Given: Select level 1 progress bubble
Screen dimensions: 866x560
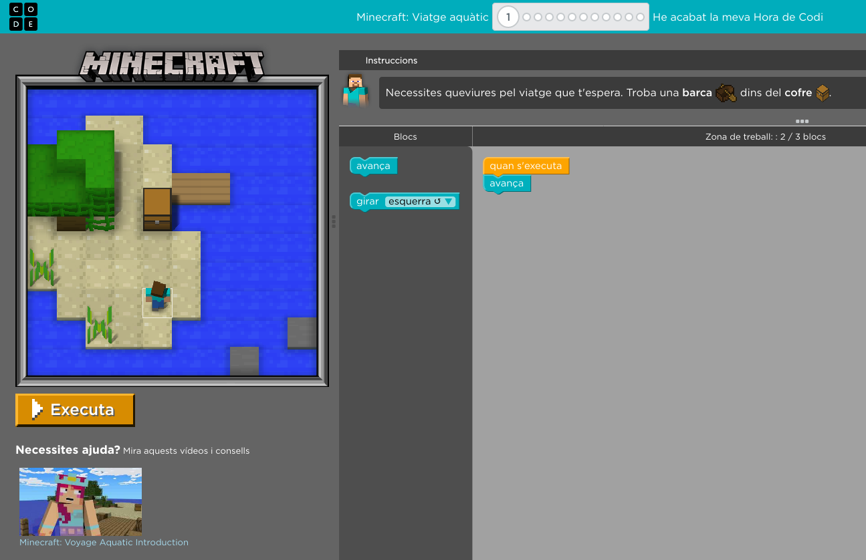Looking at the screenshot, I should pos(508,17).
